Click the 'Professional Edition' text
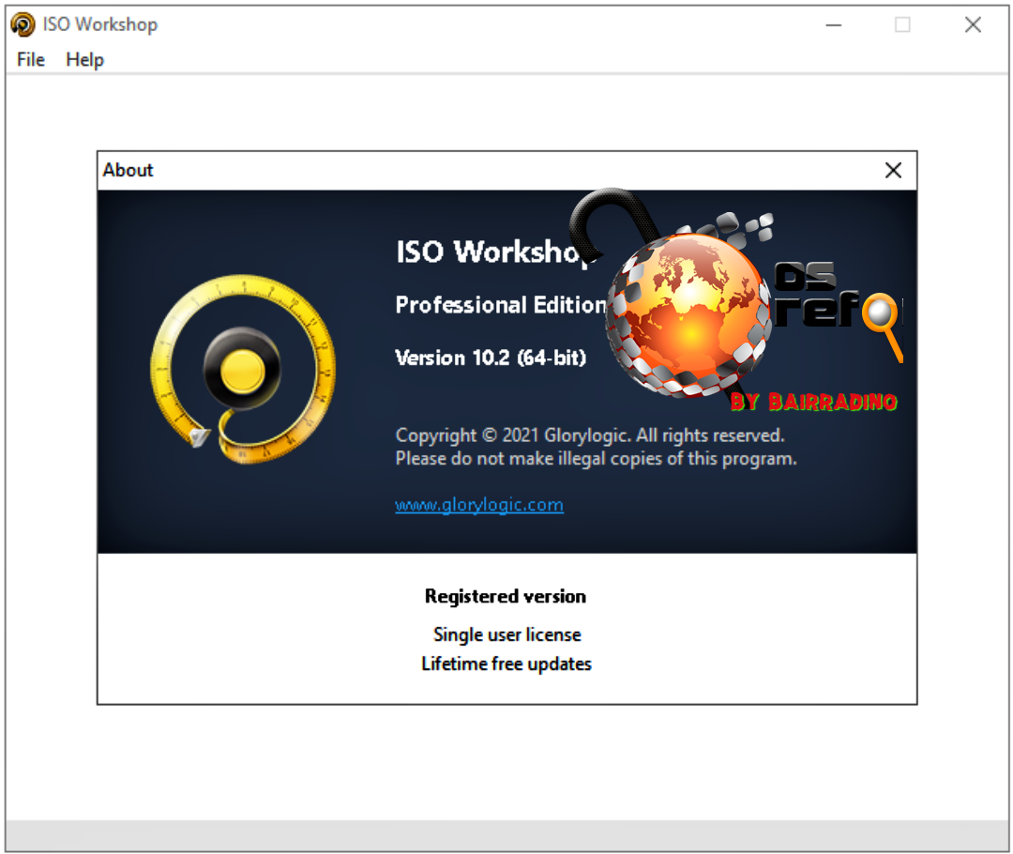The image size is (1013, 854). (x=501, y=304)
